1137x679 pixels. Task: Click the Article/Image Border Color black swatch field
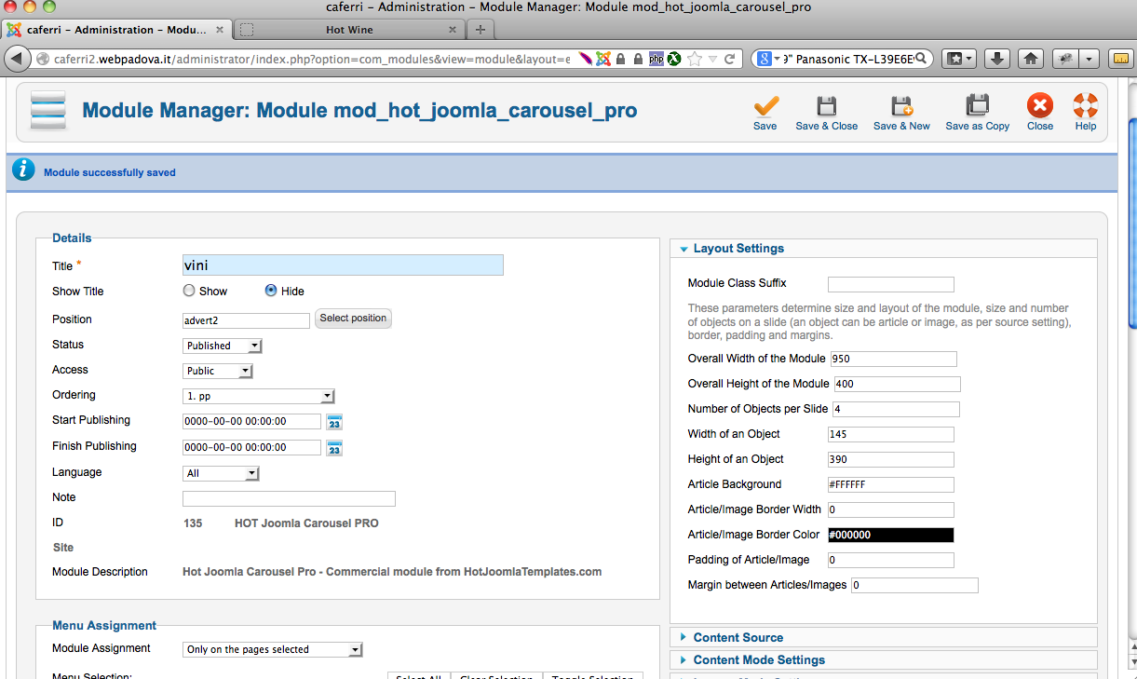(891, 536)
